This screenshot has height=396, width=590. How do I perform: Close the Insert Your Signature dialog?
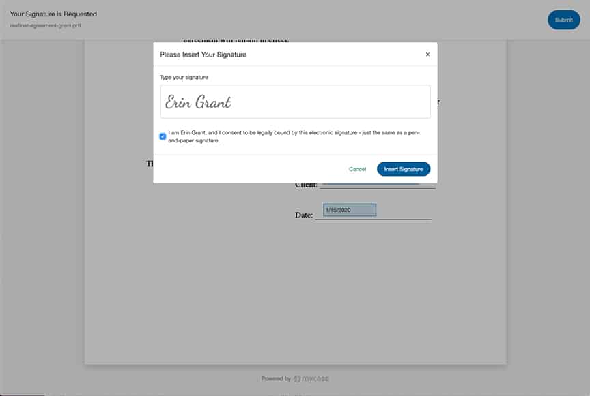click(x=427, y=55)
